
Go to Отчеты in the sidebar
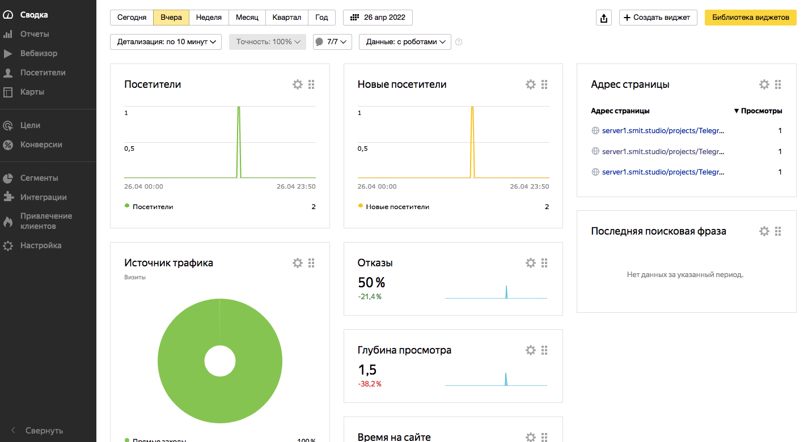point(35,34)
